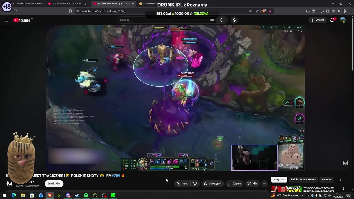Open File Explorer from the taskbar
The image size is (354, 199).
click(x=23, y=195)
